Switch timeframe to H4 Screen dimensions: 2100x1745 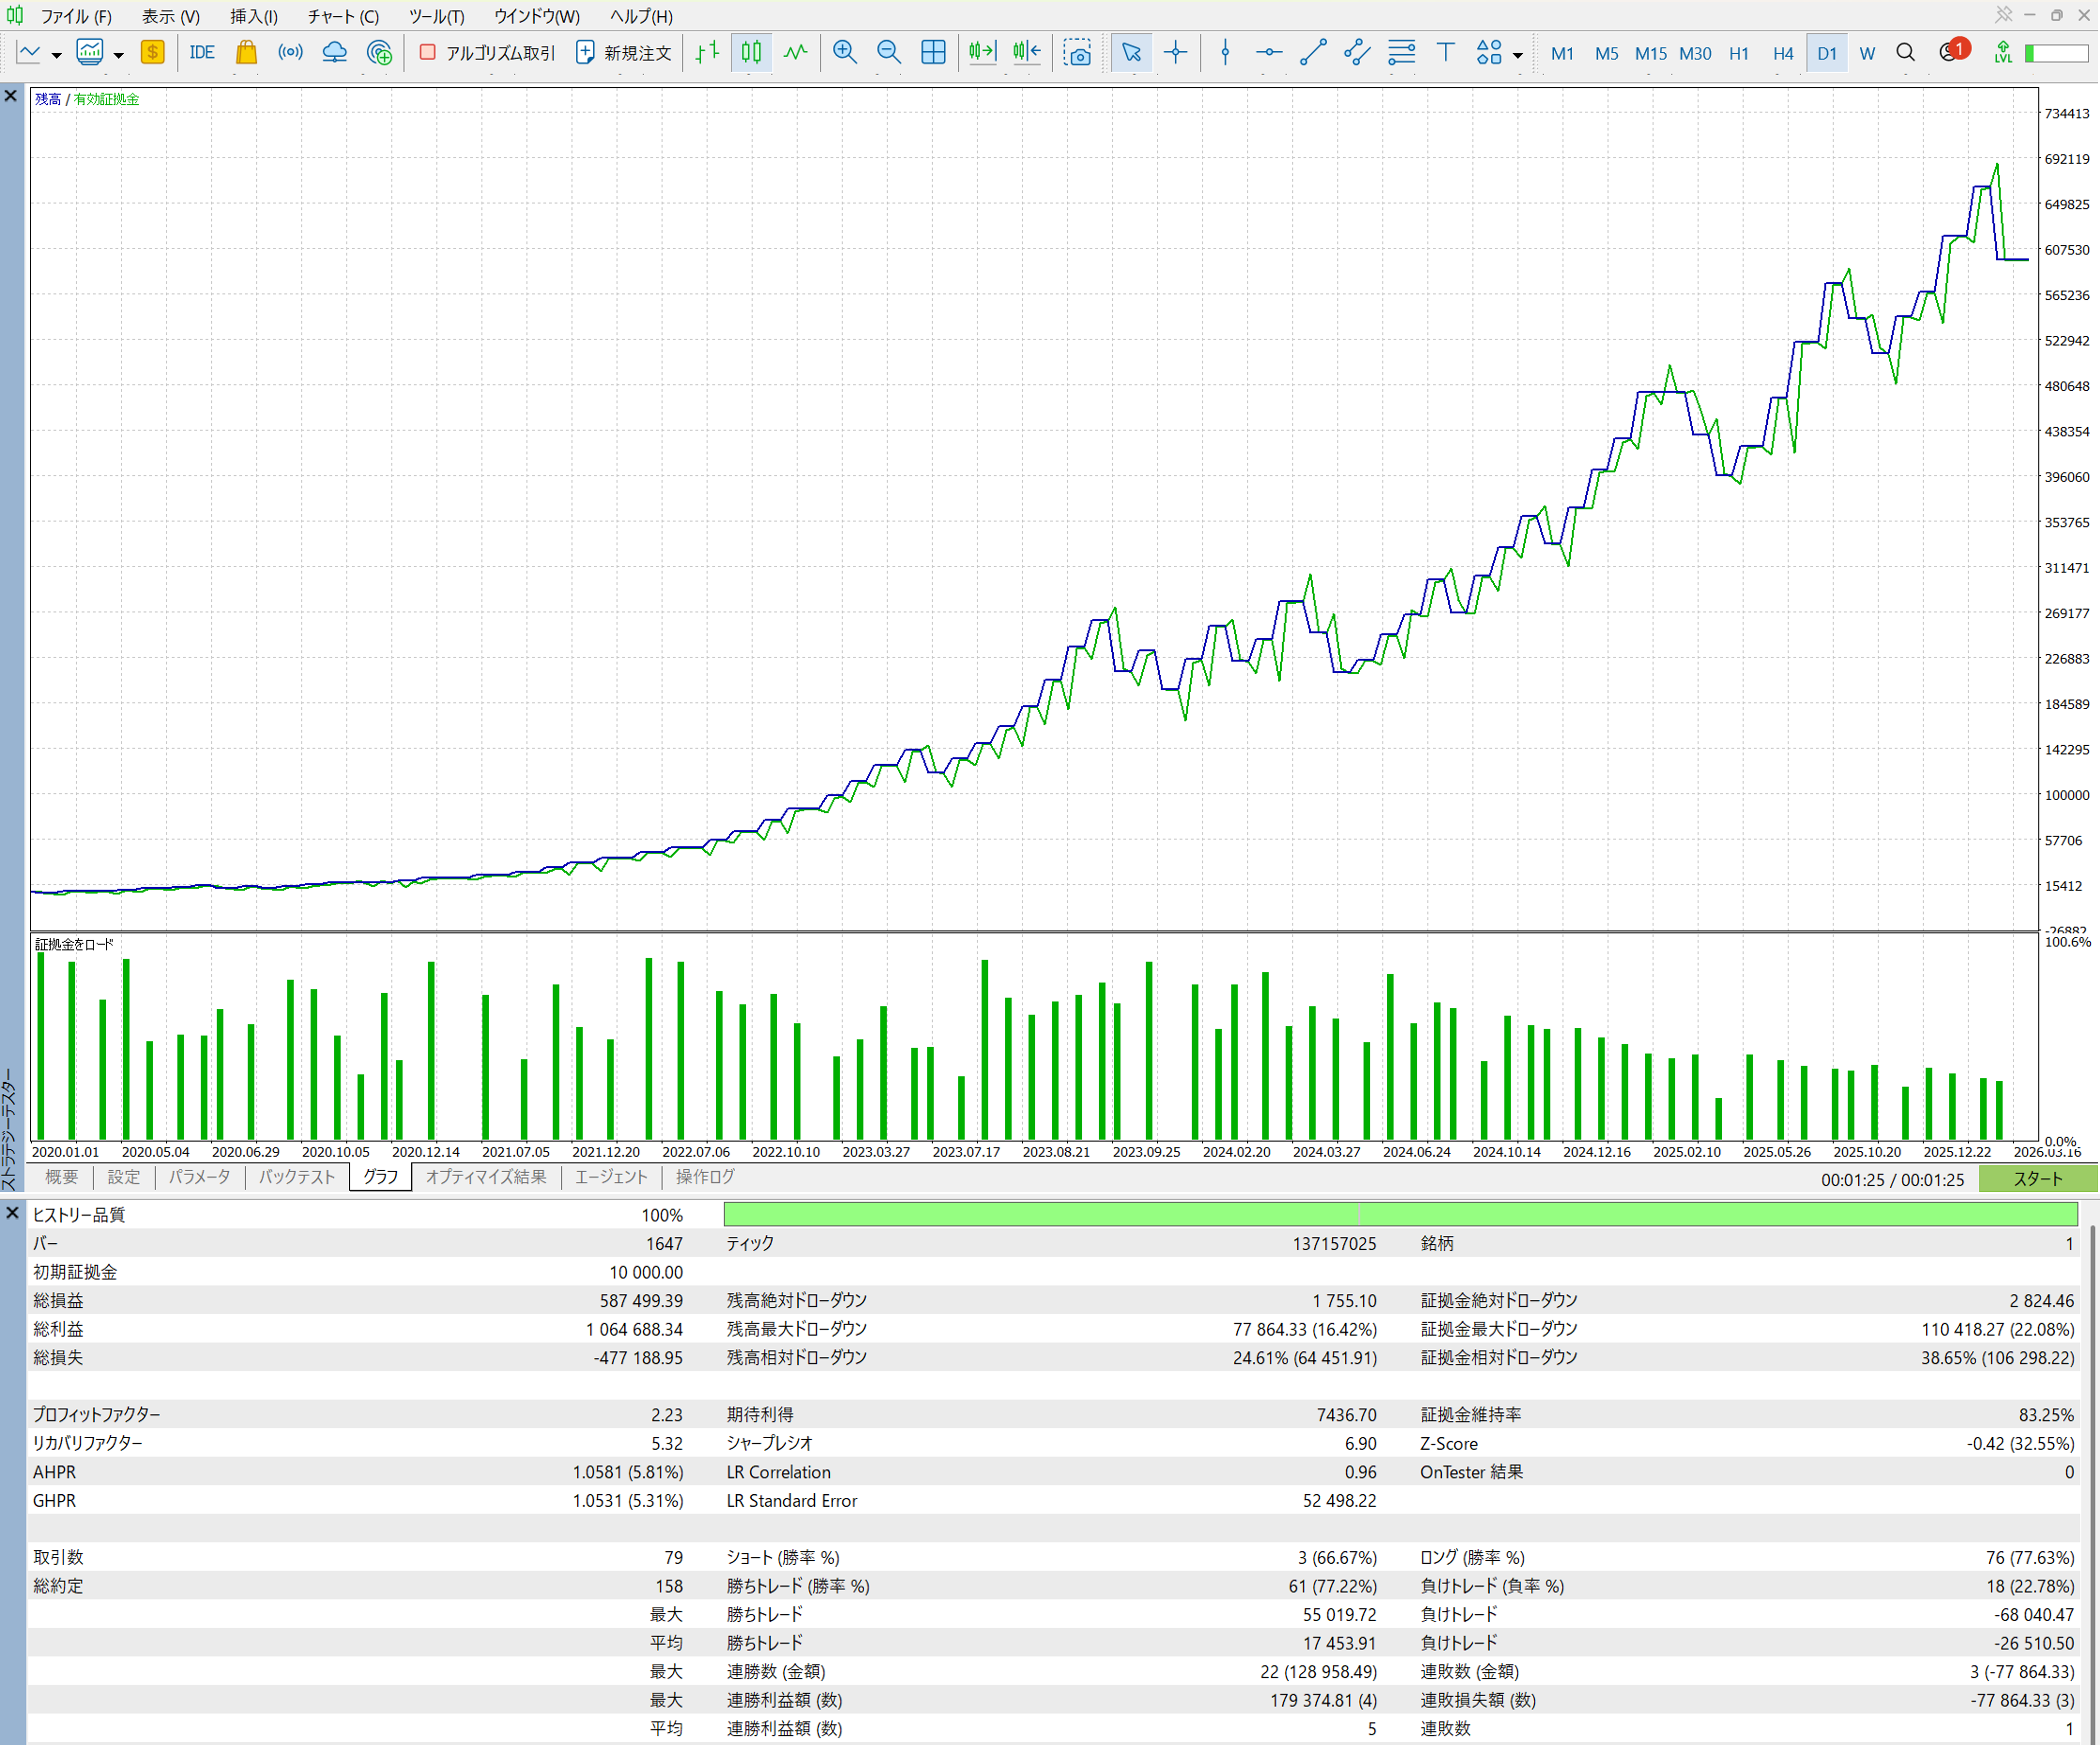tap(1783, 54)
